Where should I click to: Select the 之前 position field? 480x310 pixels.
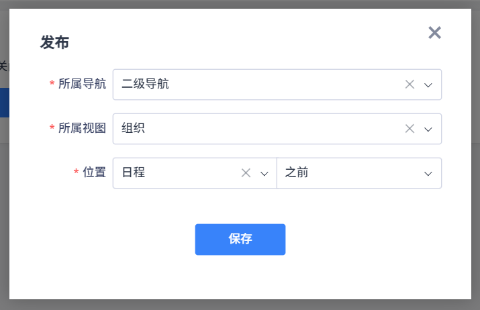349,173
